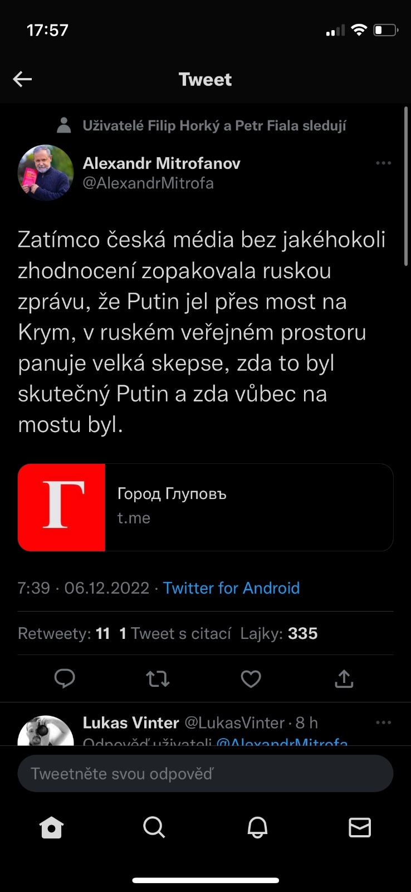
Task: Tap the Tweetněte svou odpověď field
Action: tap(205, 773)
